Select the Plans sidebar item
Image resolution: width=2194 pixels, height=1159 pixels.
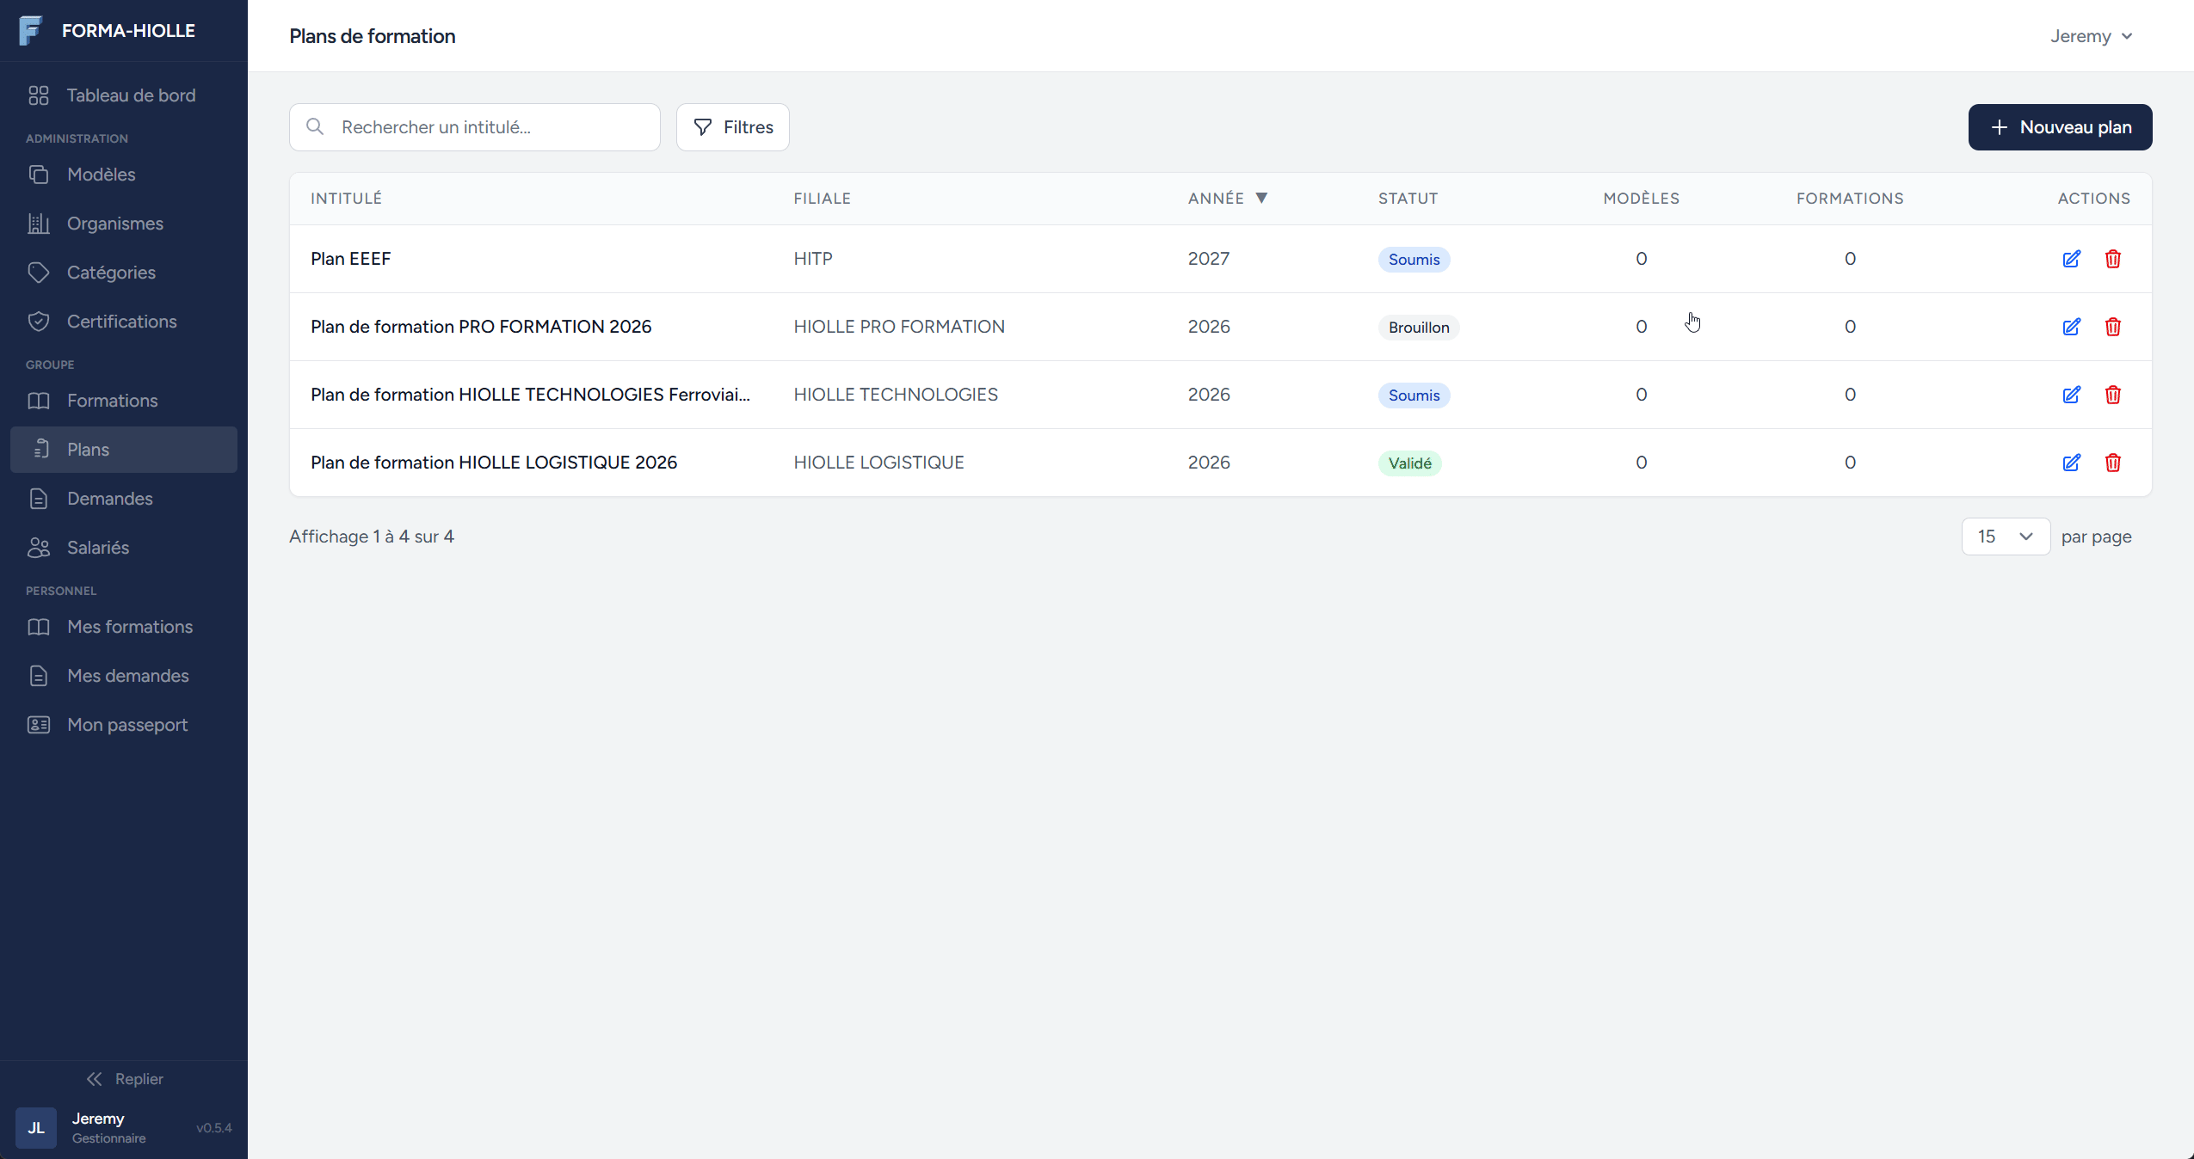[124, 450]
